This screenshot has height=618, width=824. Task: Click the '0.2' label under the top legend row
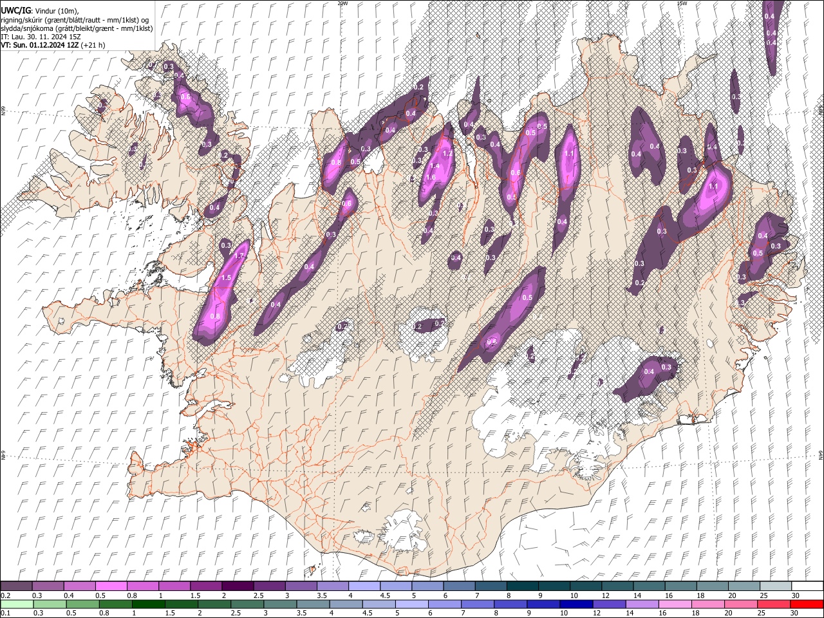[5, 595]
